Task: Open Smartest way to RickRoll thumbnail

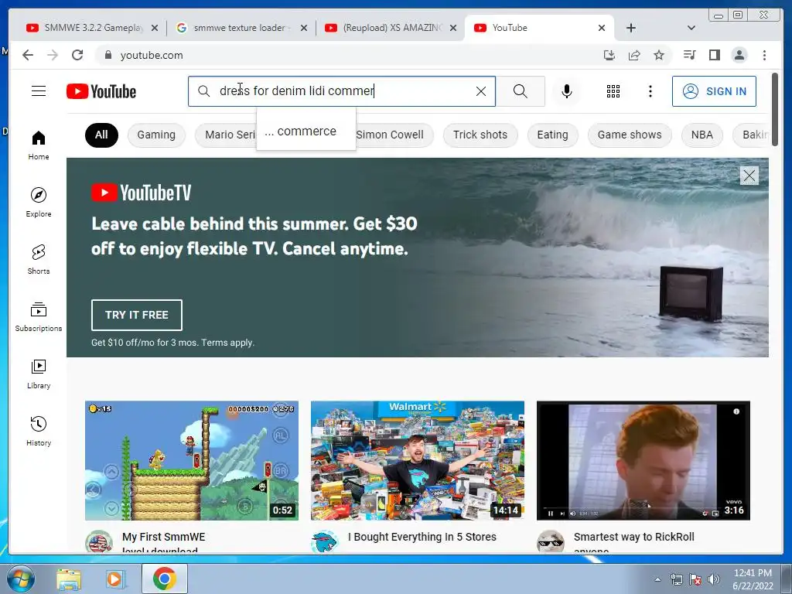Action: tap(643, 461)
